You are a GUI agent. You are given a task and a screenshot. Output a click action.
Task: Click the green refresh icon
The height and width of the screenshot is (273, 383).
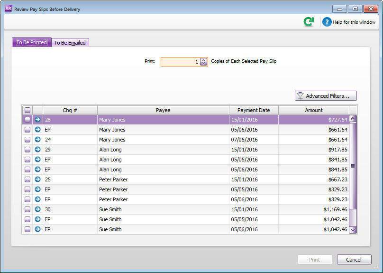(309, 22)
